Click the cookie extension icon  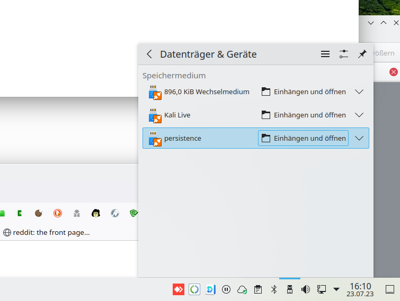pos(38,213)
